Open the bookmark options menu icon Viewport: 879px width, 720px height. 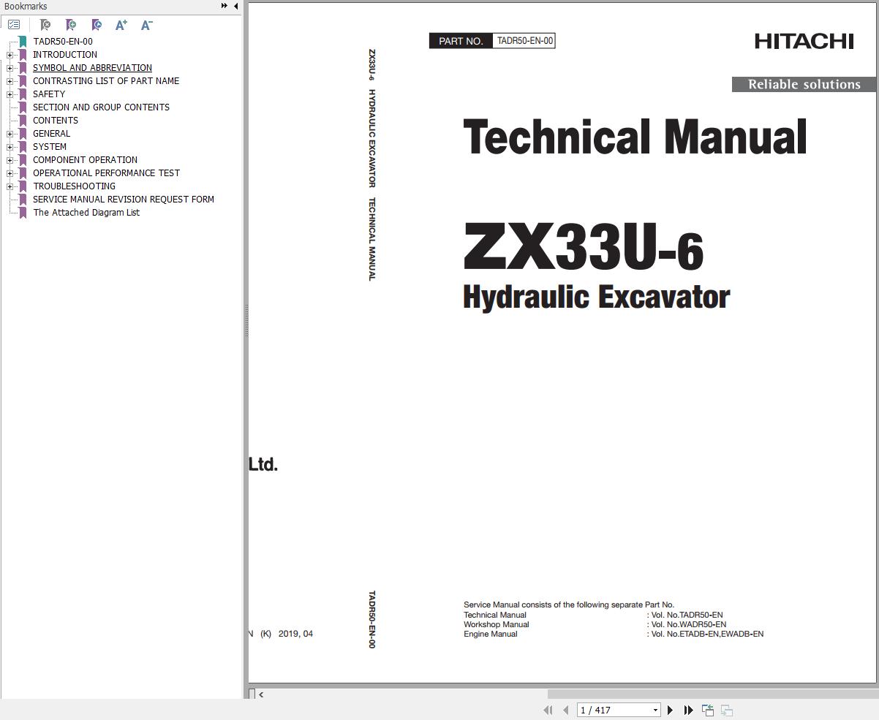point(14,25)
